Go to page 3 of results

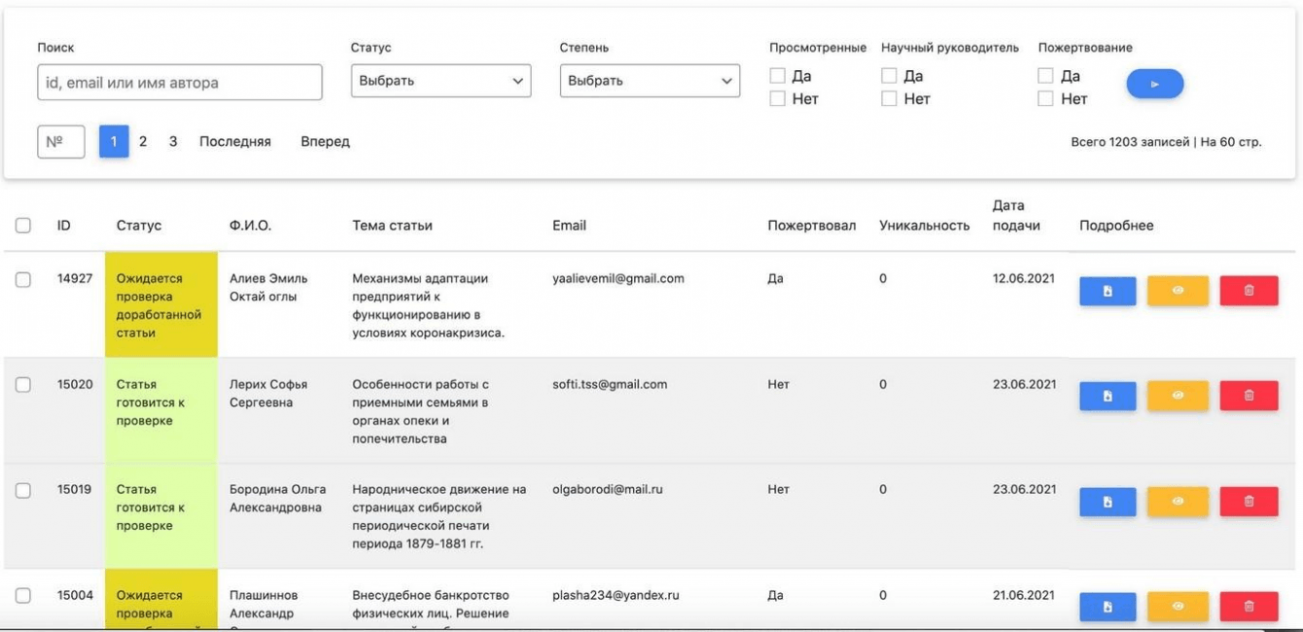coord(173,142)
